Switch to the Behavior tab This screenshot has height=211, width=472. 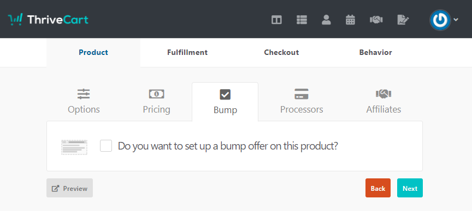[375, 52]
